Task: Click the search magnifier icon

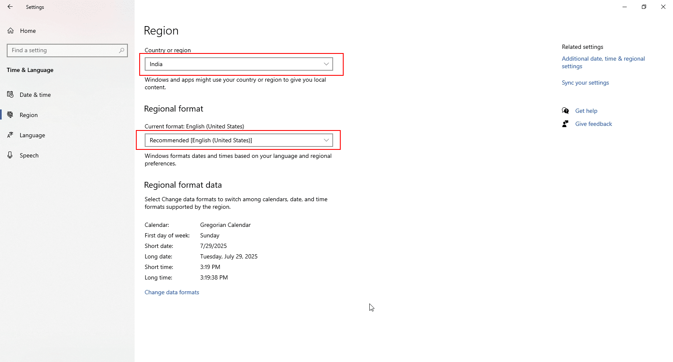Action: (122, 50)
